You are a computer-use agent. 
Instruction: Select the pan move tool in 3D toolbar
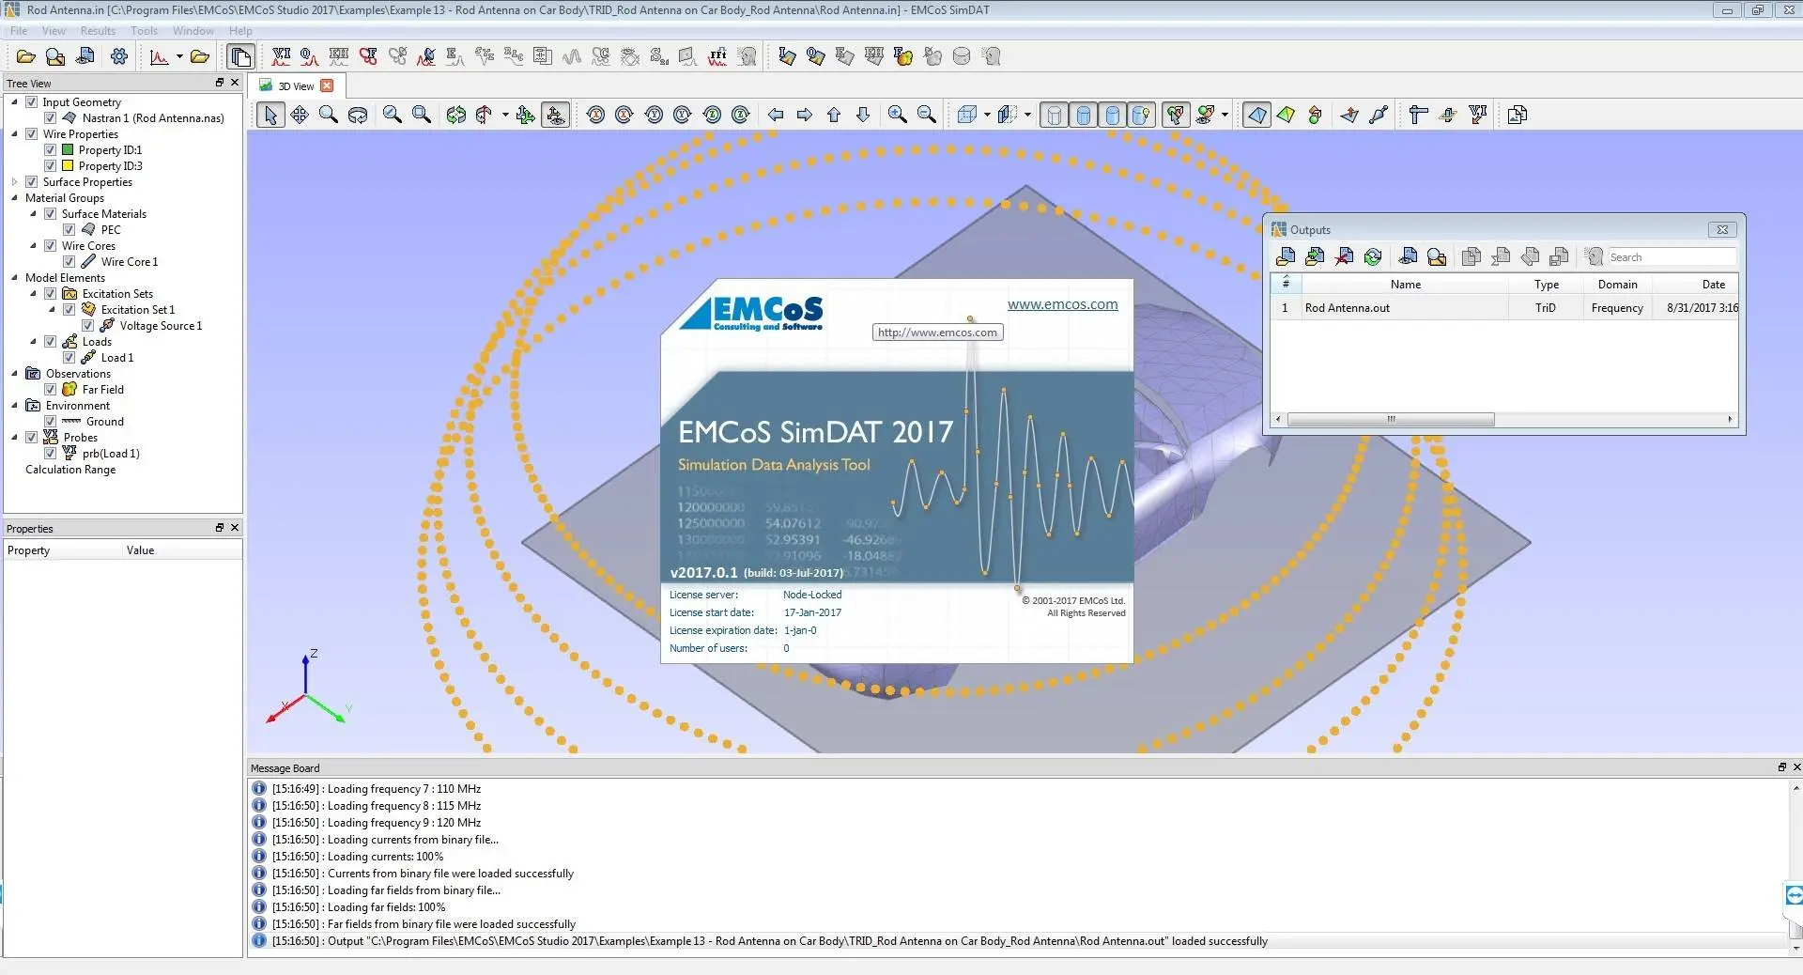[x=300, y=115]
